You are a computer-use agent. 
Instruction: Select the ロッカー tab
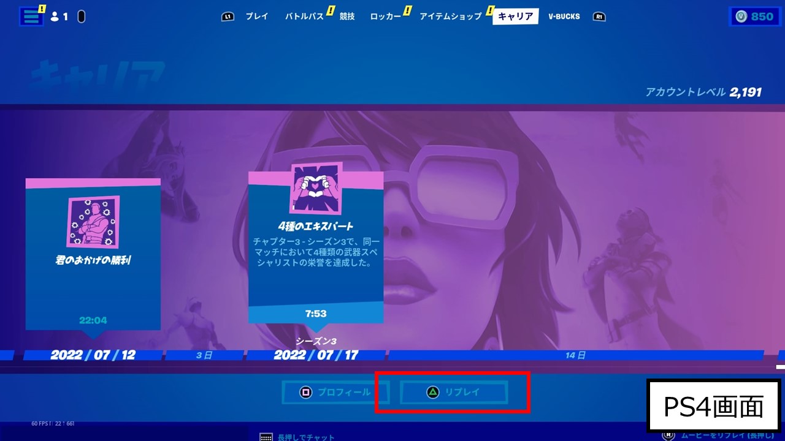pos(386,17)
